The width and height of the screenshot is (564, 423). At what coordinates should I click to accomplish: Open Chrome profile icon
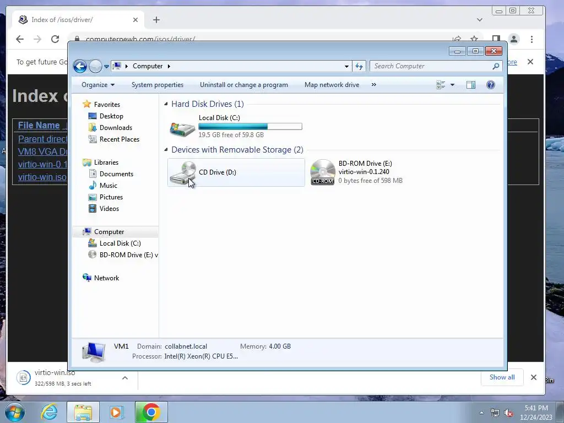(x=514, y=39)
